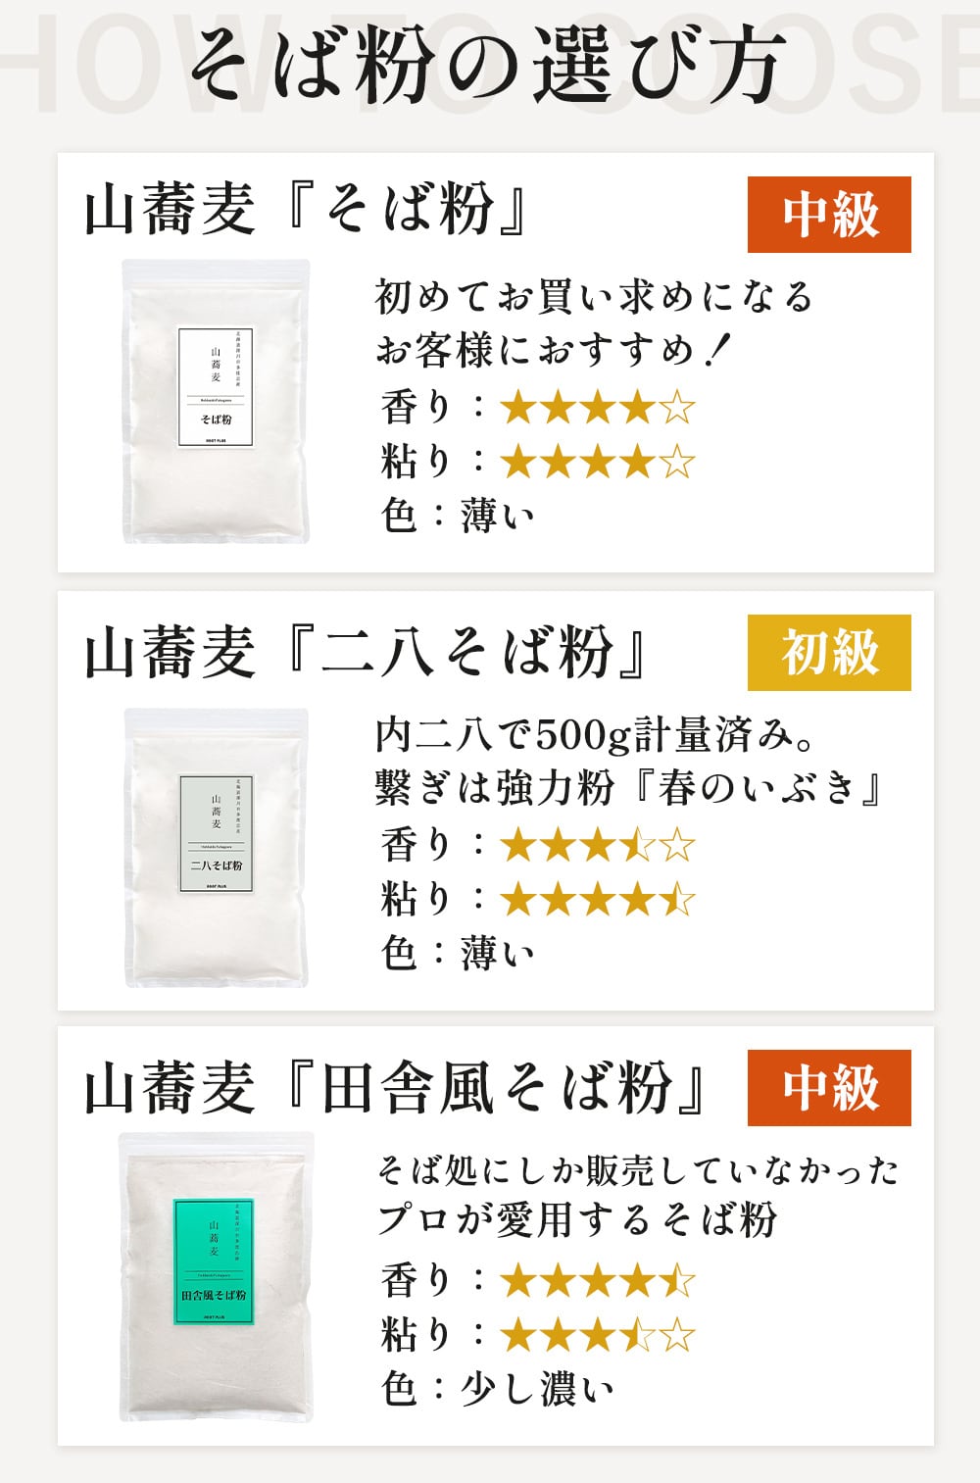Click 粘り star rating for そば粉
The width and height of the screenshot is (980, 1483).
pos(597,462)
